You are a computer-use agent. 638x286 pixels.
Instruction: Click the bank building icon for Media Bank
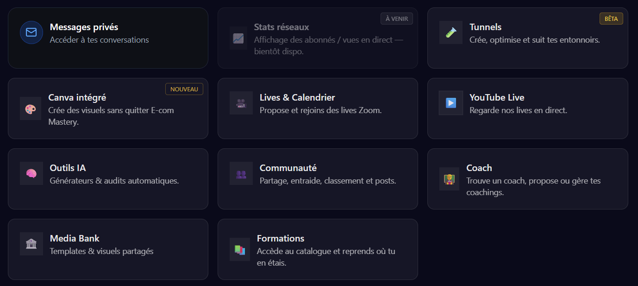pyautogui.click(x=31, y=244)
